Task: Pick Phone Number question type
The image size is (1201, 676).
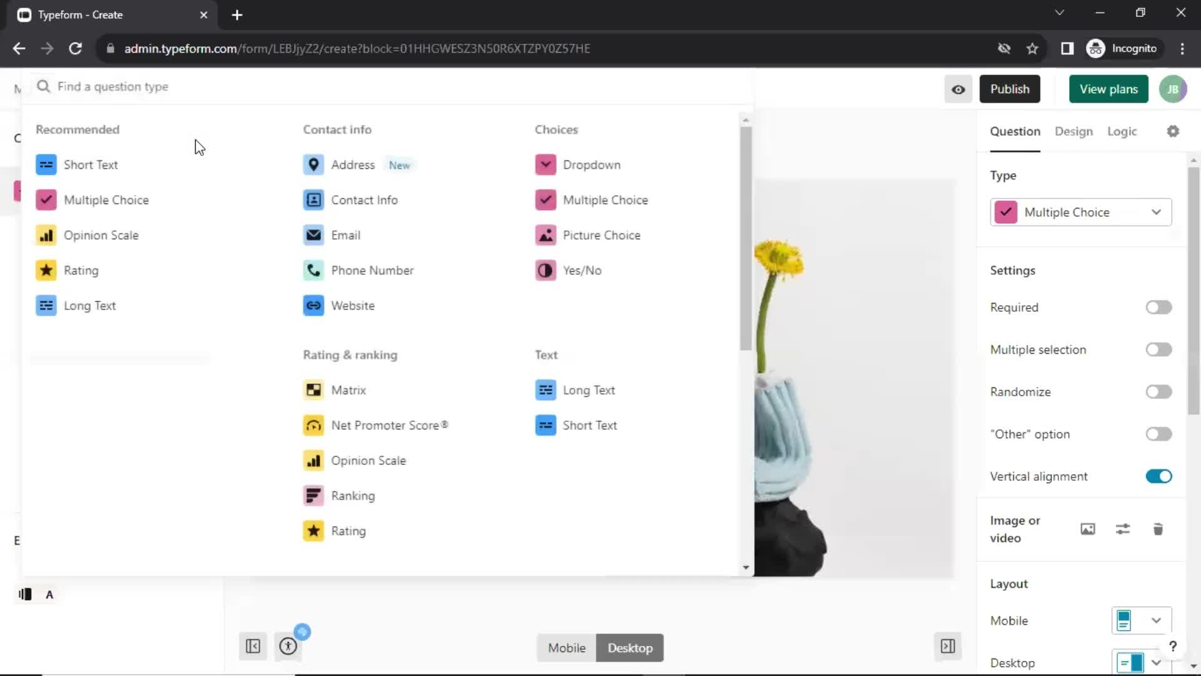Action: coord(358,270)
